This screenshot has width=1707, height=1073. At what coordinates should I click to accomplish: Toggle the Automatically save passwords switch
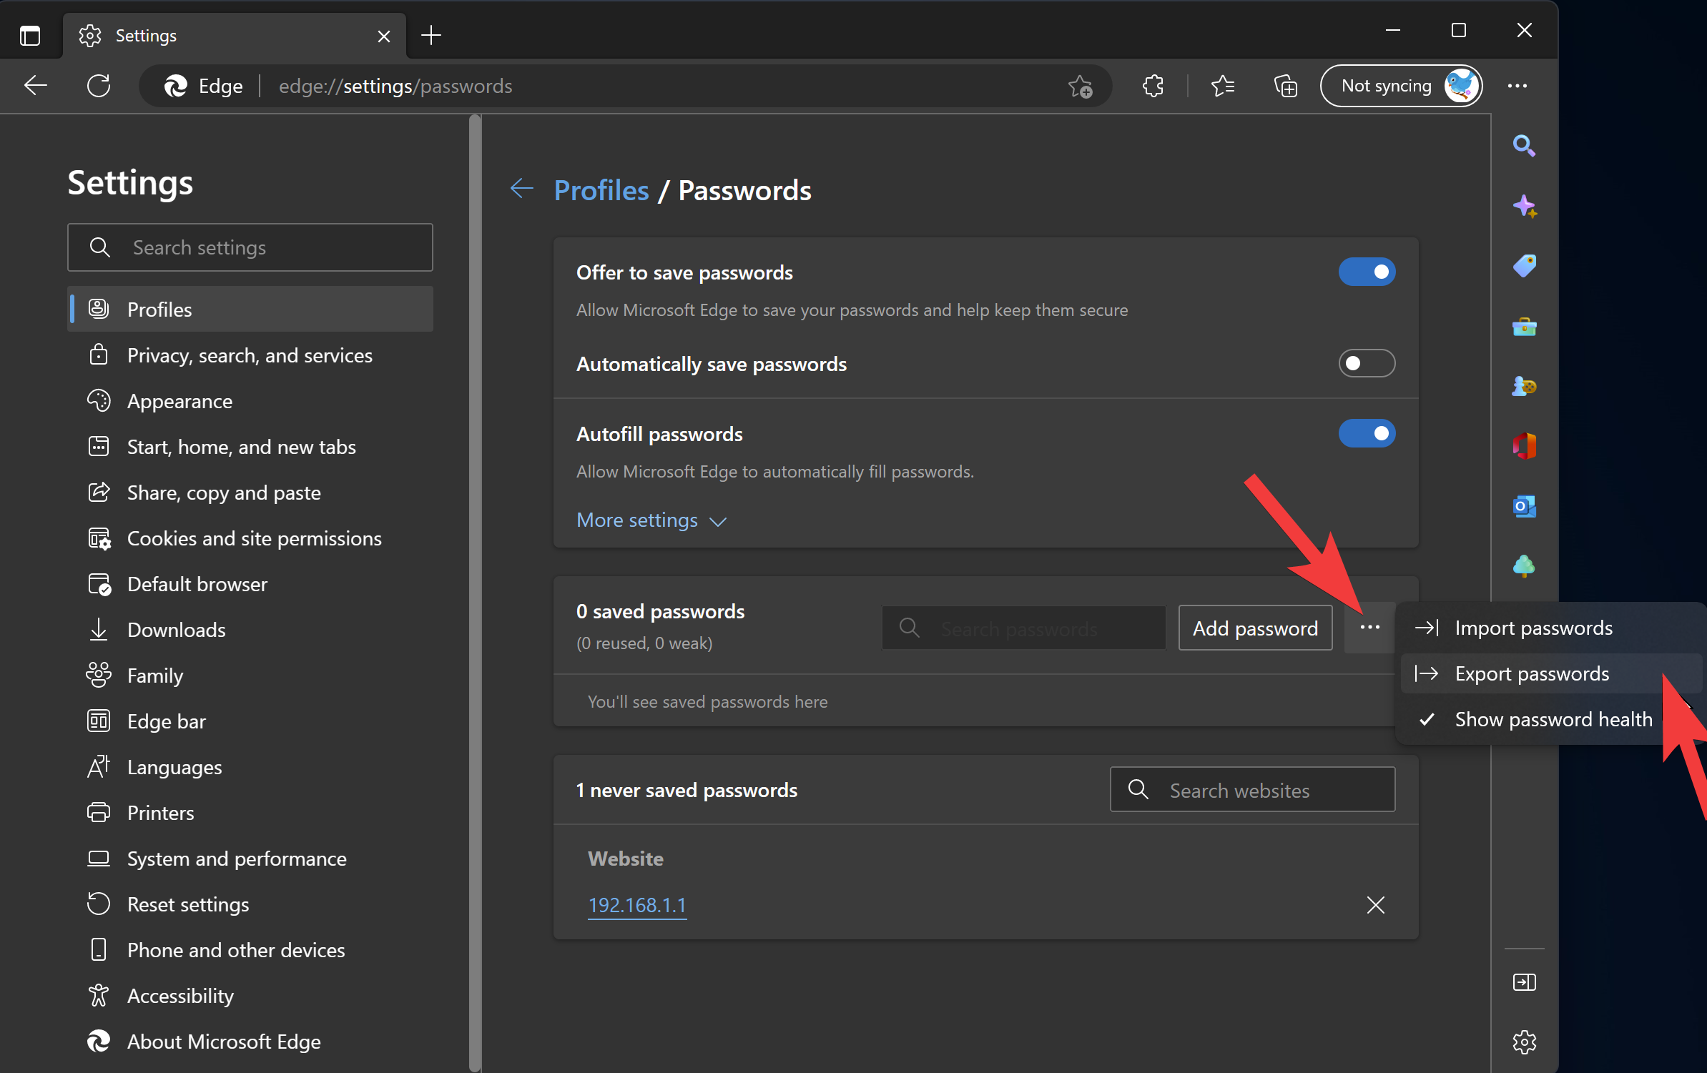[x=1367, y=363]
